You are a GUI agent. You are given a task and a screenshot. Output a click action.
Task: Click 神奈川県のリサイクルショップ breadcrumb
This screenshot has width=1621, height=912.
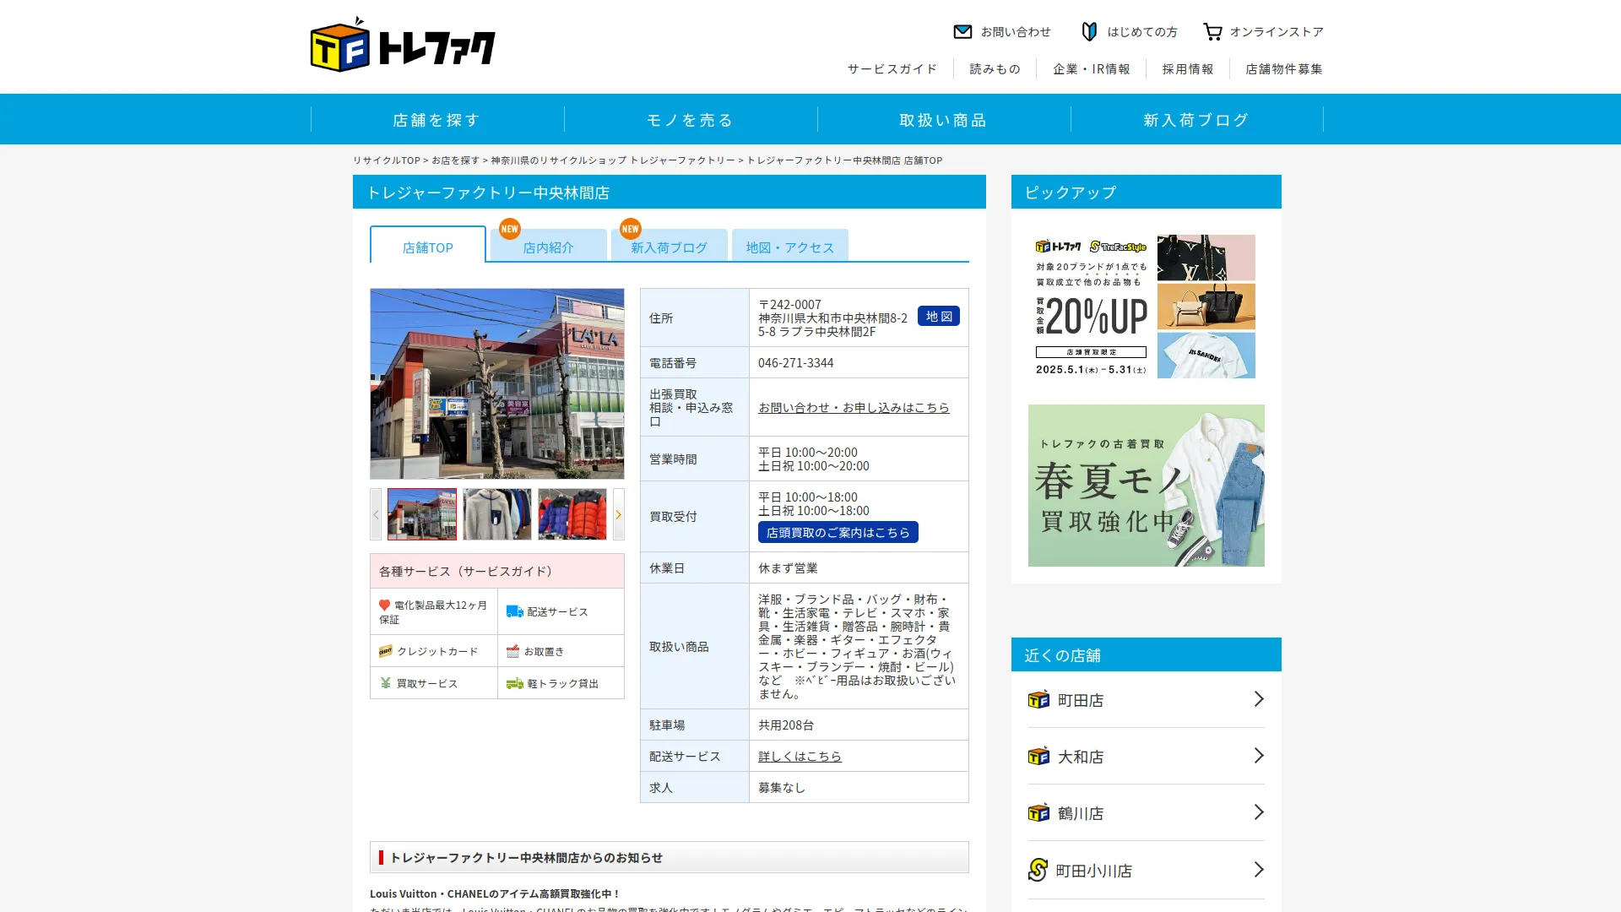pyautogui.click(x=613, y=160)
